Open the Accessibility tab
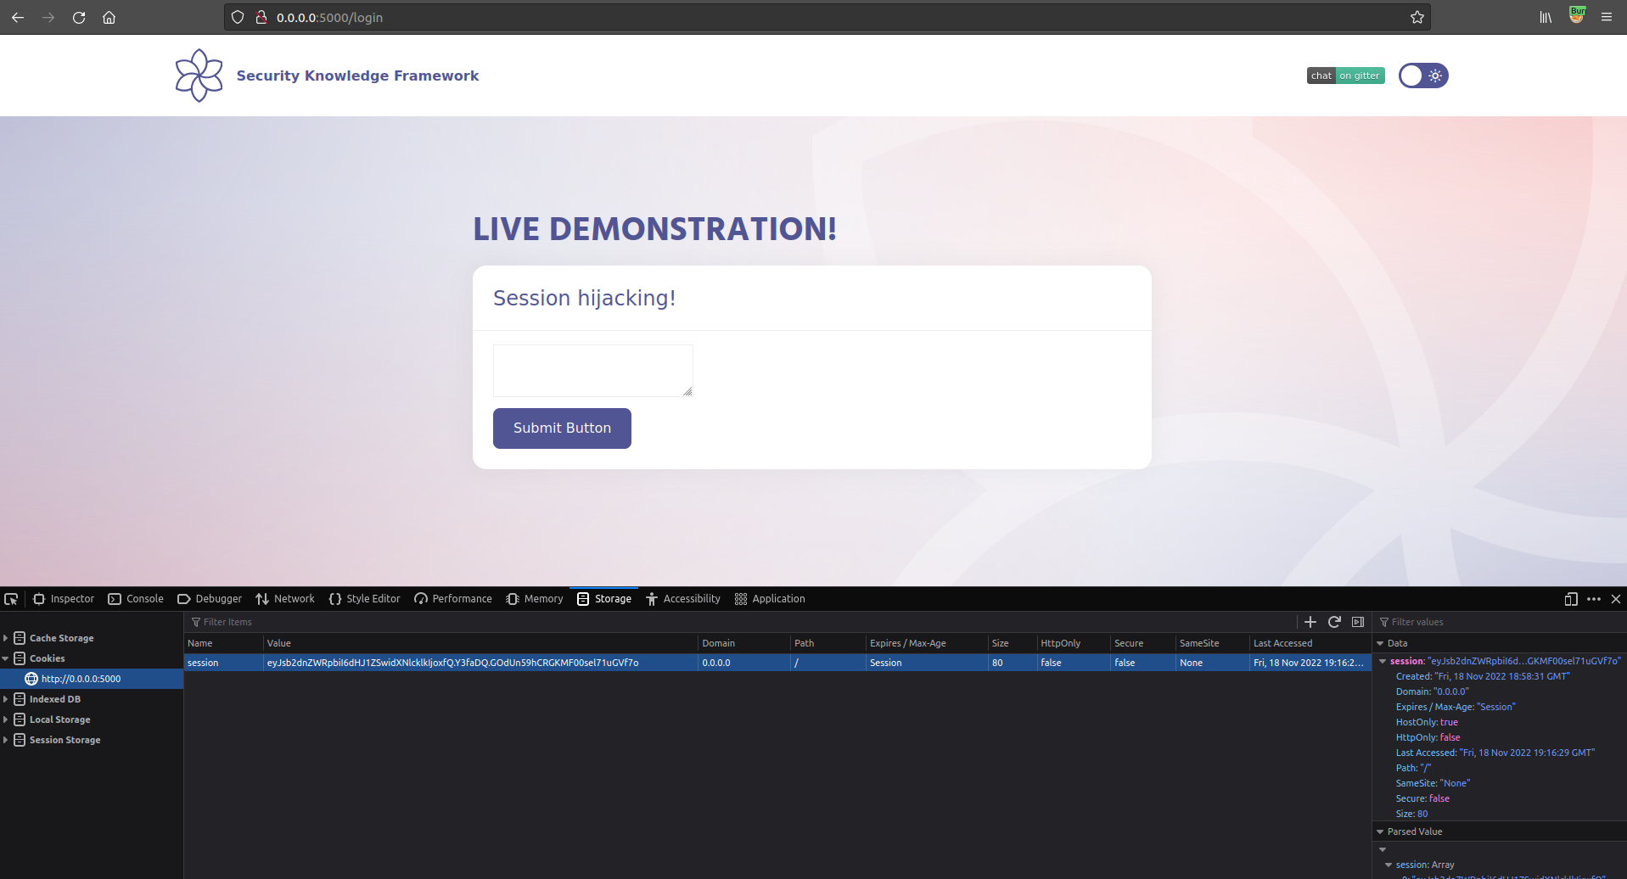Image resolution: width=1627 pixels, height=879 pixels. point(683,599)
